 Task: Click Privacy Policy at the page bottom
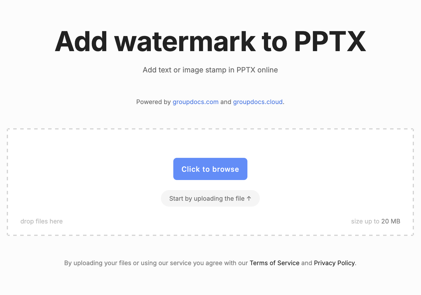[x=334, y=263]
